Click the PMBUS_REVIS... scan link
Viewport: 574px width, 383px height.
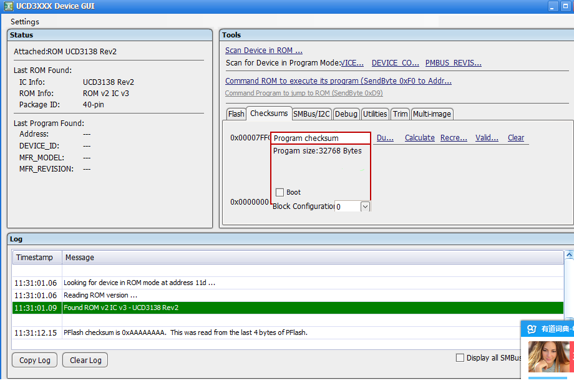(x=453, y=63)
